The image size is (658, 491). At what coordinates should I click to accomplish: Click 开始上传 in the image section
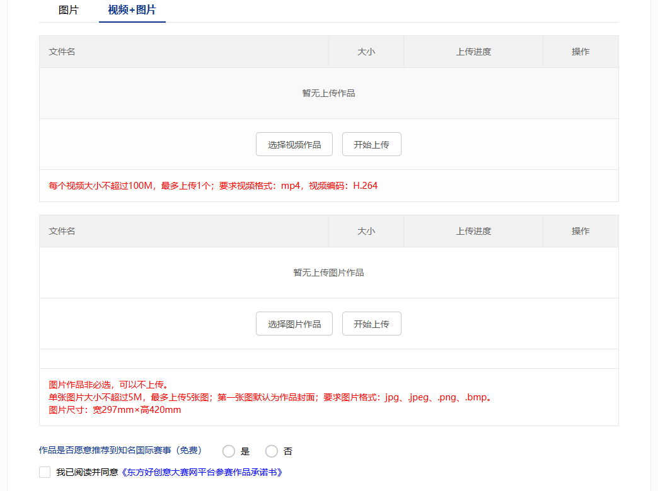click(x=371, y=324)
